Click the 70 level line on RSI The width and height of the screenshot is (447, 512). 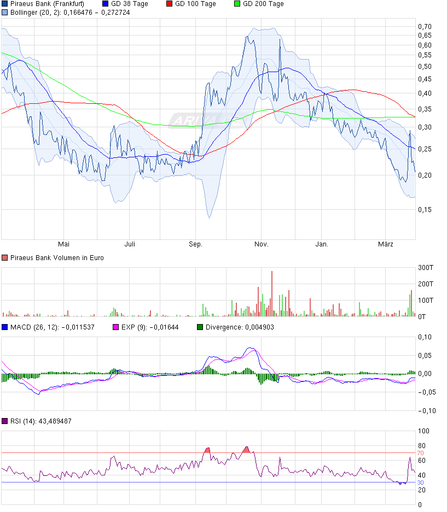coord(219,452)
